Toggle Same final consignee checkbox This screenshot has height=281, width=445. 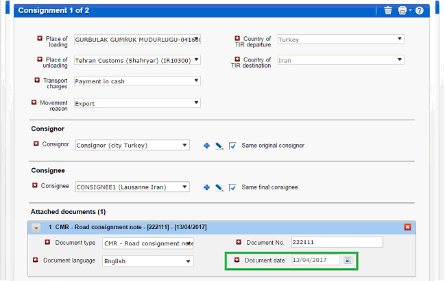click(x=233, y=187)
